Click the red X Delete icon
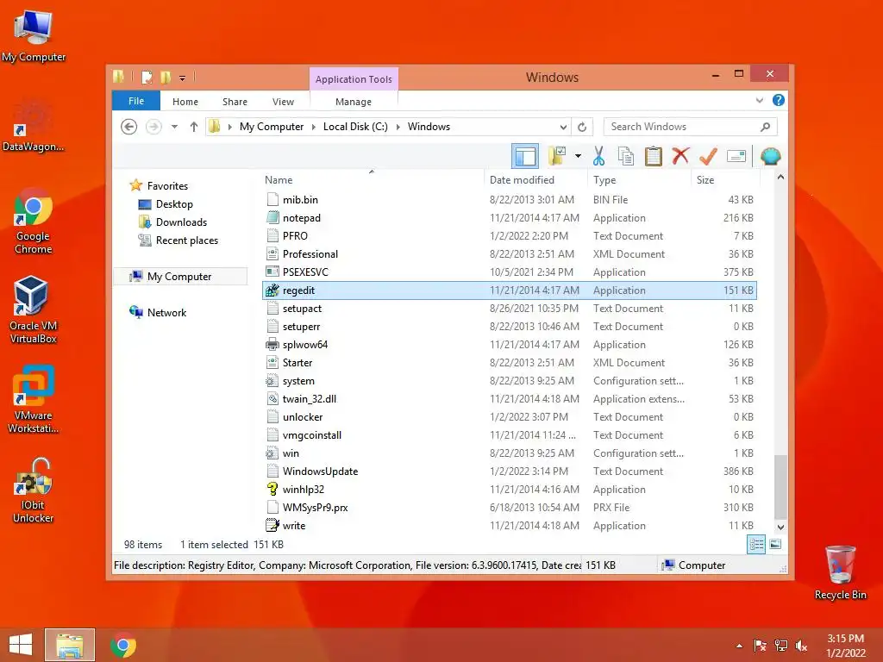Image resolution: width=883 pixels, height=662 pixels. 680,155
